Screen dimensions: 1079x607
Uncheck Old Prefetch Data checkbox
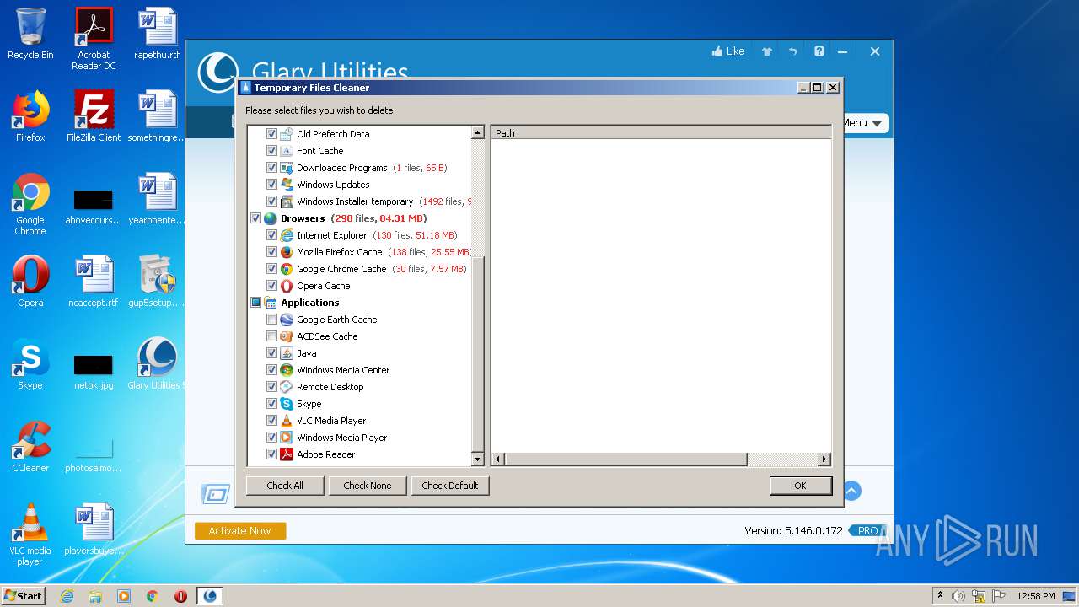click(271, 134)
